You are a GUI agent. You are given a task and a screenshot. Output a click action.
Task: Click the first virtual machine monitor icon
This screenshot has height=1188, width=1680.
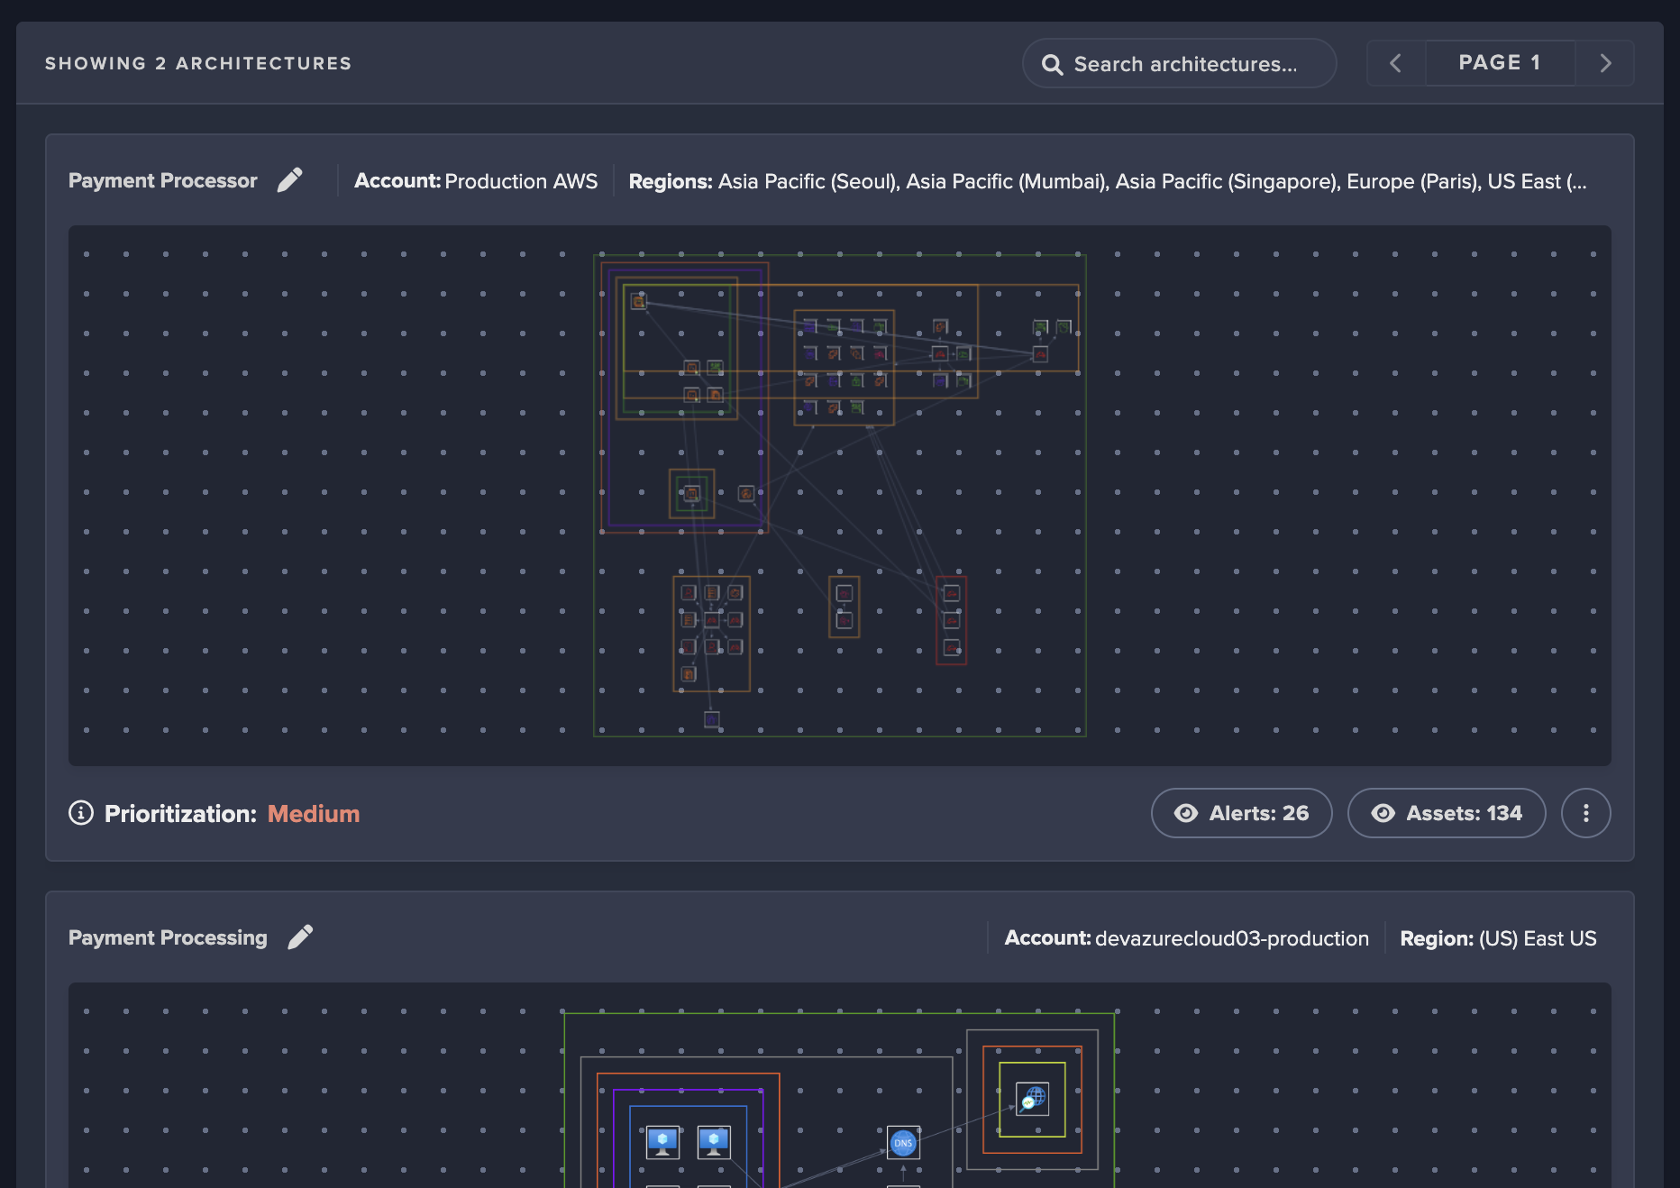(662, 1143)
